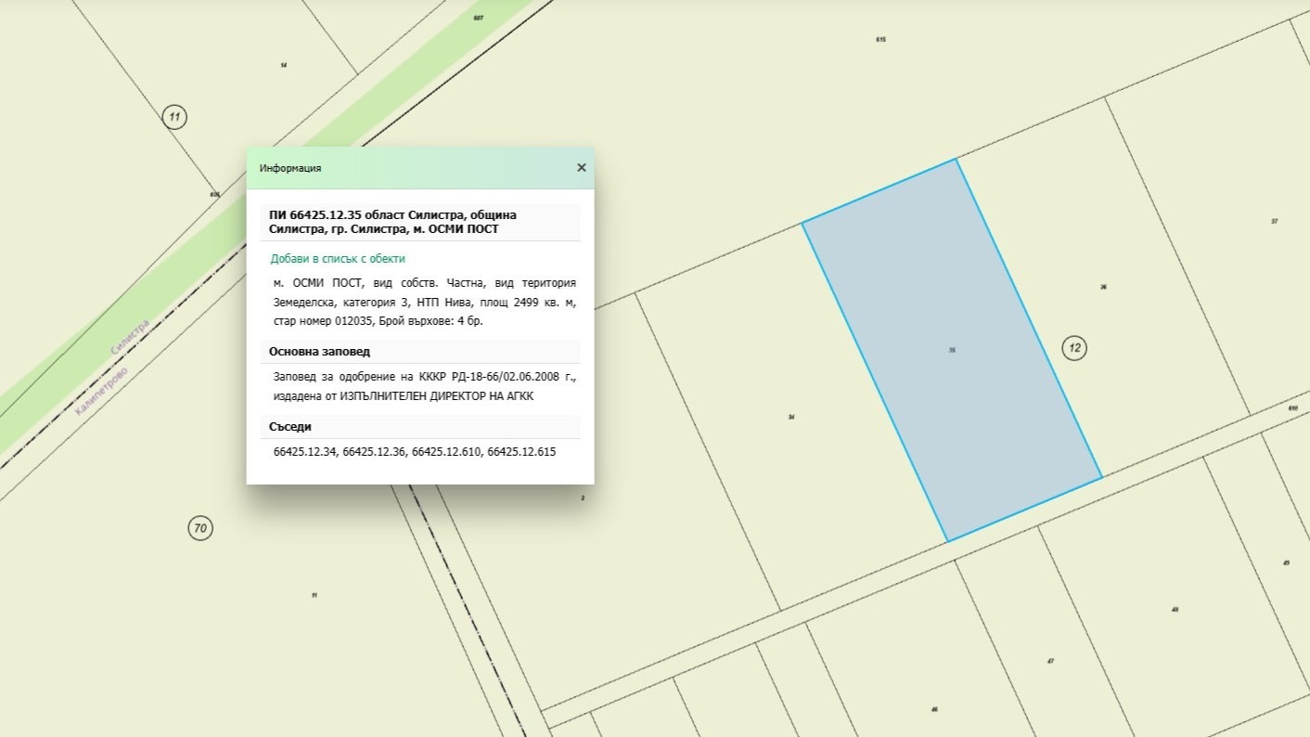
Task: Click the Силистра boundary label
Action: click(130, 337)
